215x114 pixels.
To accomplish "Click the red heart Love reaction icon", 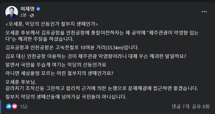I will click(x=15, y=106).
